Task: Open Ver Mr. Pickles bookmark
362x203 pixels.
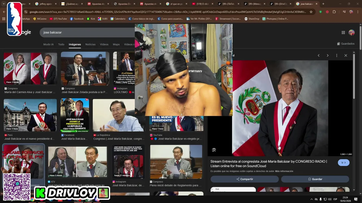Action: tap(199, 19)
